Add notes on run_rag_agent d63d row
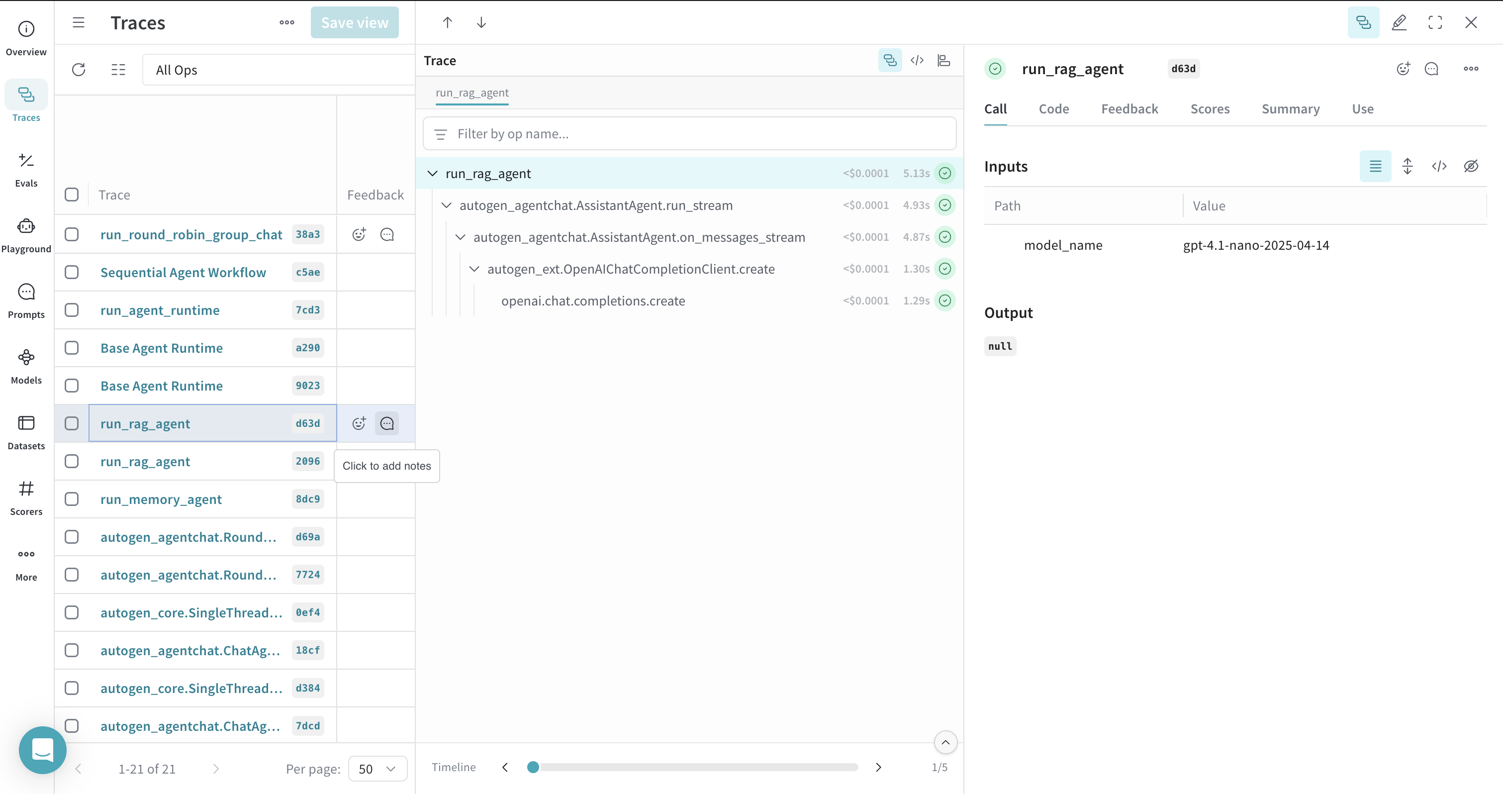This screenshot has height=794, width=1503. (387, 424)
